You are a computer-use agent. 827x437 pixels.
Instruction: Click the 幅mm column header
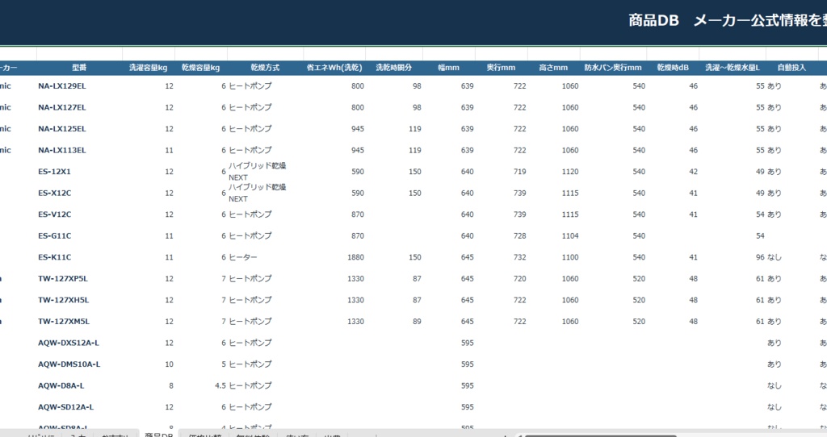(x=448, y=68)
